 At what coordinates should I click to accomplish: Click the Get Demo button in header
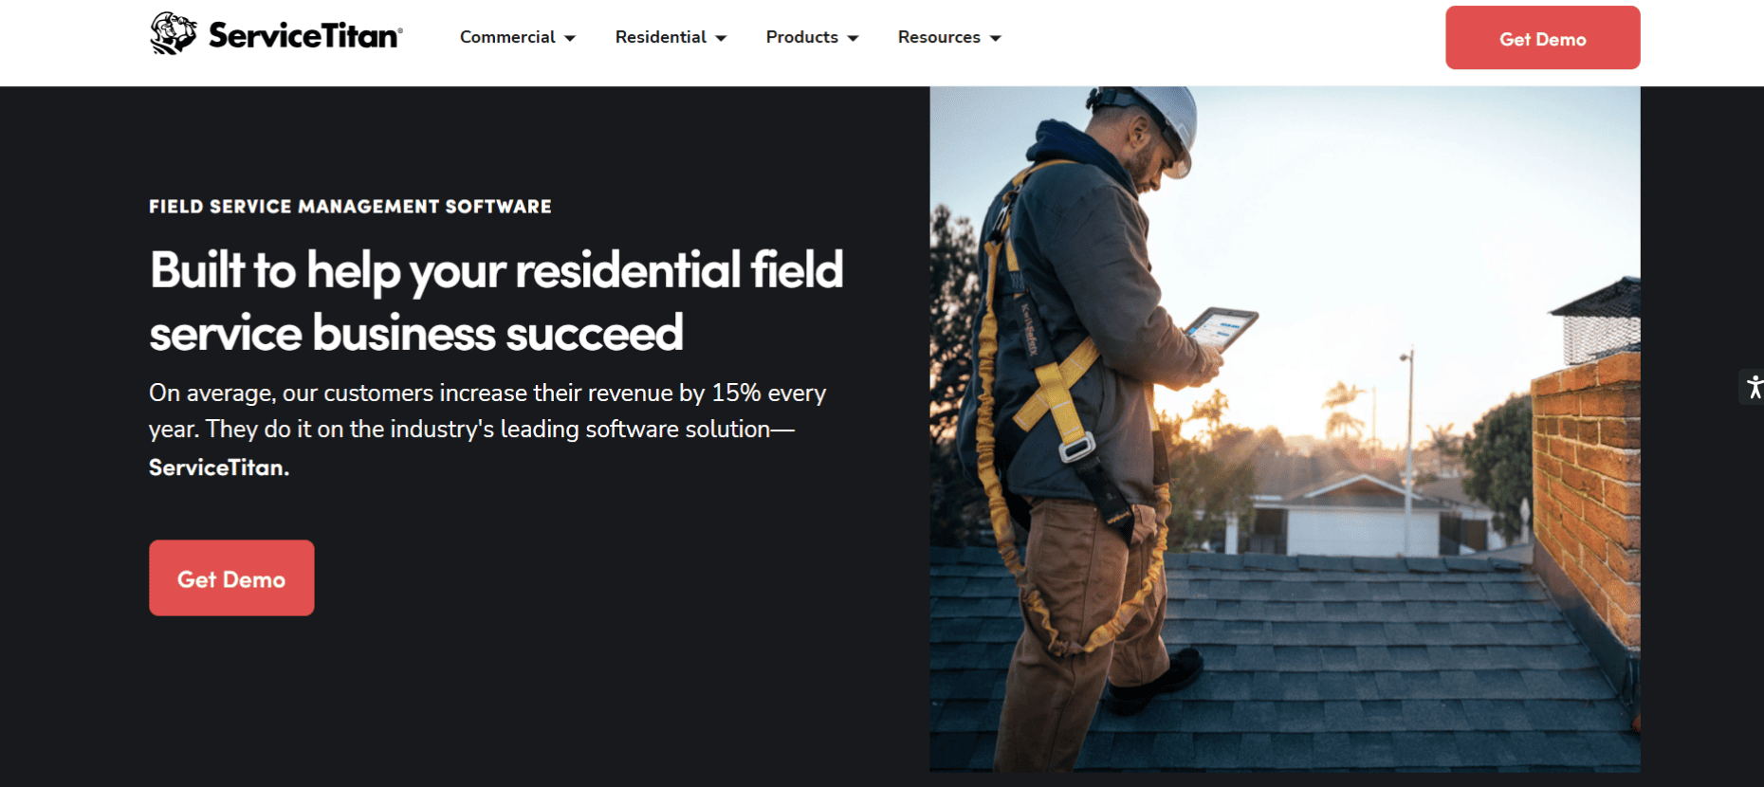[x=1543, y=38]
